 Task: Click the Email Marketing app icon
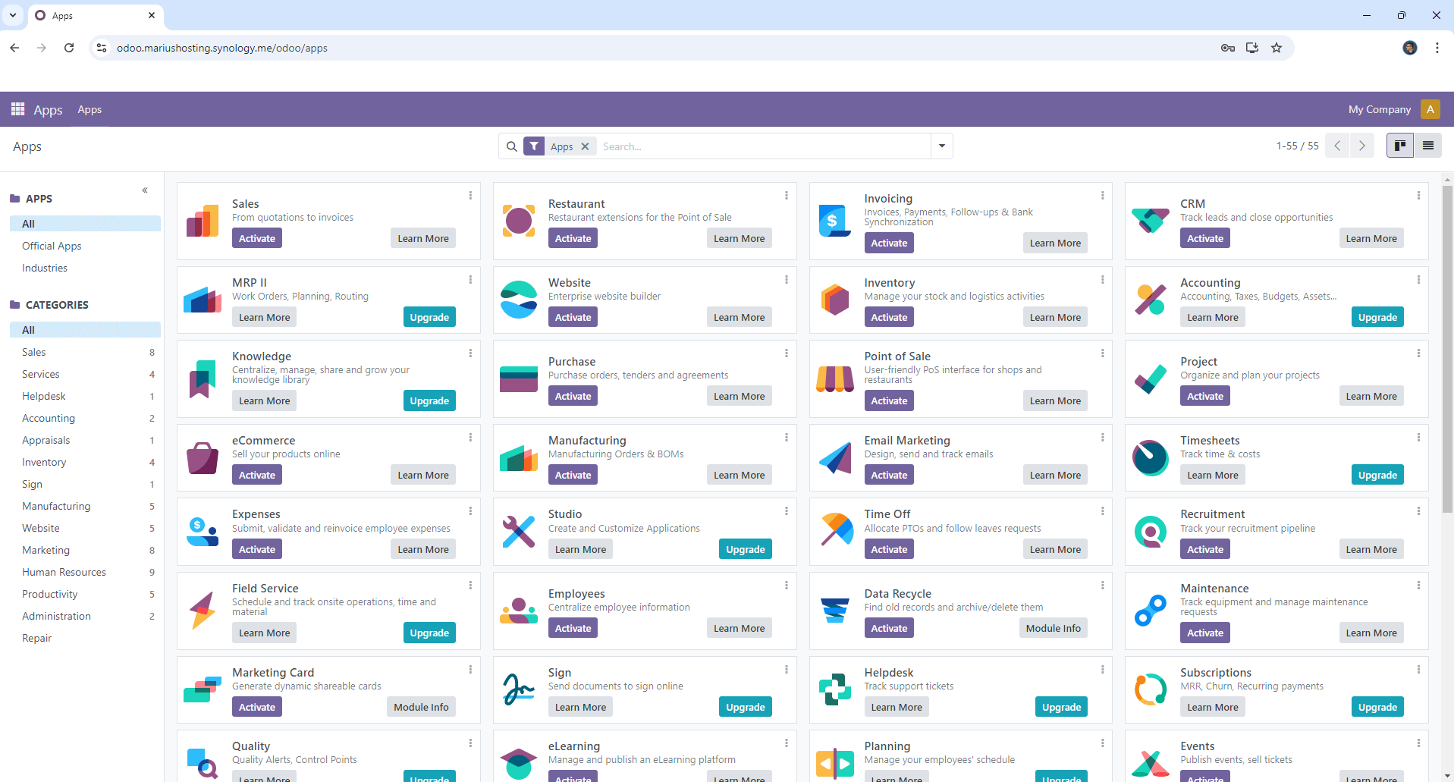(835, 457)
